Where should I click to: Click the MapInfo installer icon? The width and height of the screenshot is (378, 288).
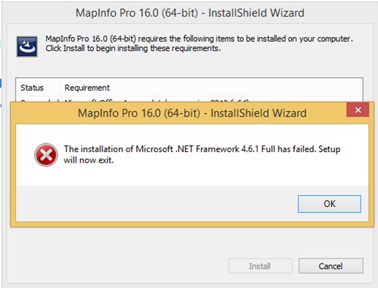point(27,45)
